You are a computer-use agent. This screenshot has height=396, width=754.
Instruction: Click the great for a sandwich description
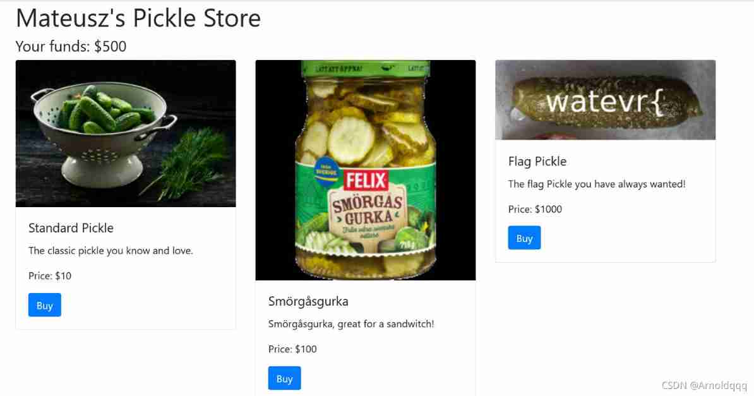pyautogui.click(x=351, y=324)
